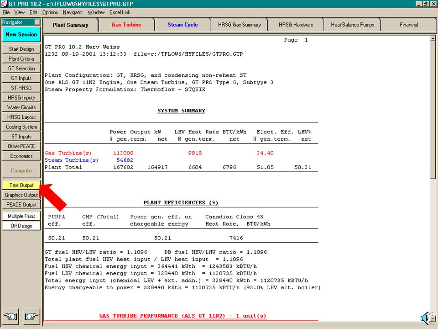The image size is (438, 329).
Task: Click the PLANT EFFICIENCIES (%) heading
Action: [x=181, y=203]
